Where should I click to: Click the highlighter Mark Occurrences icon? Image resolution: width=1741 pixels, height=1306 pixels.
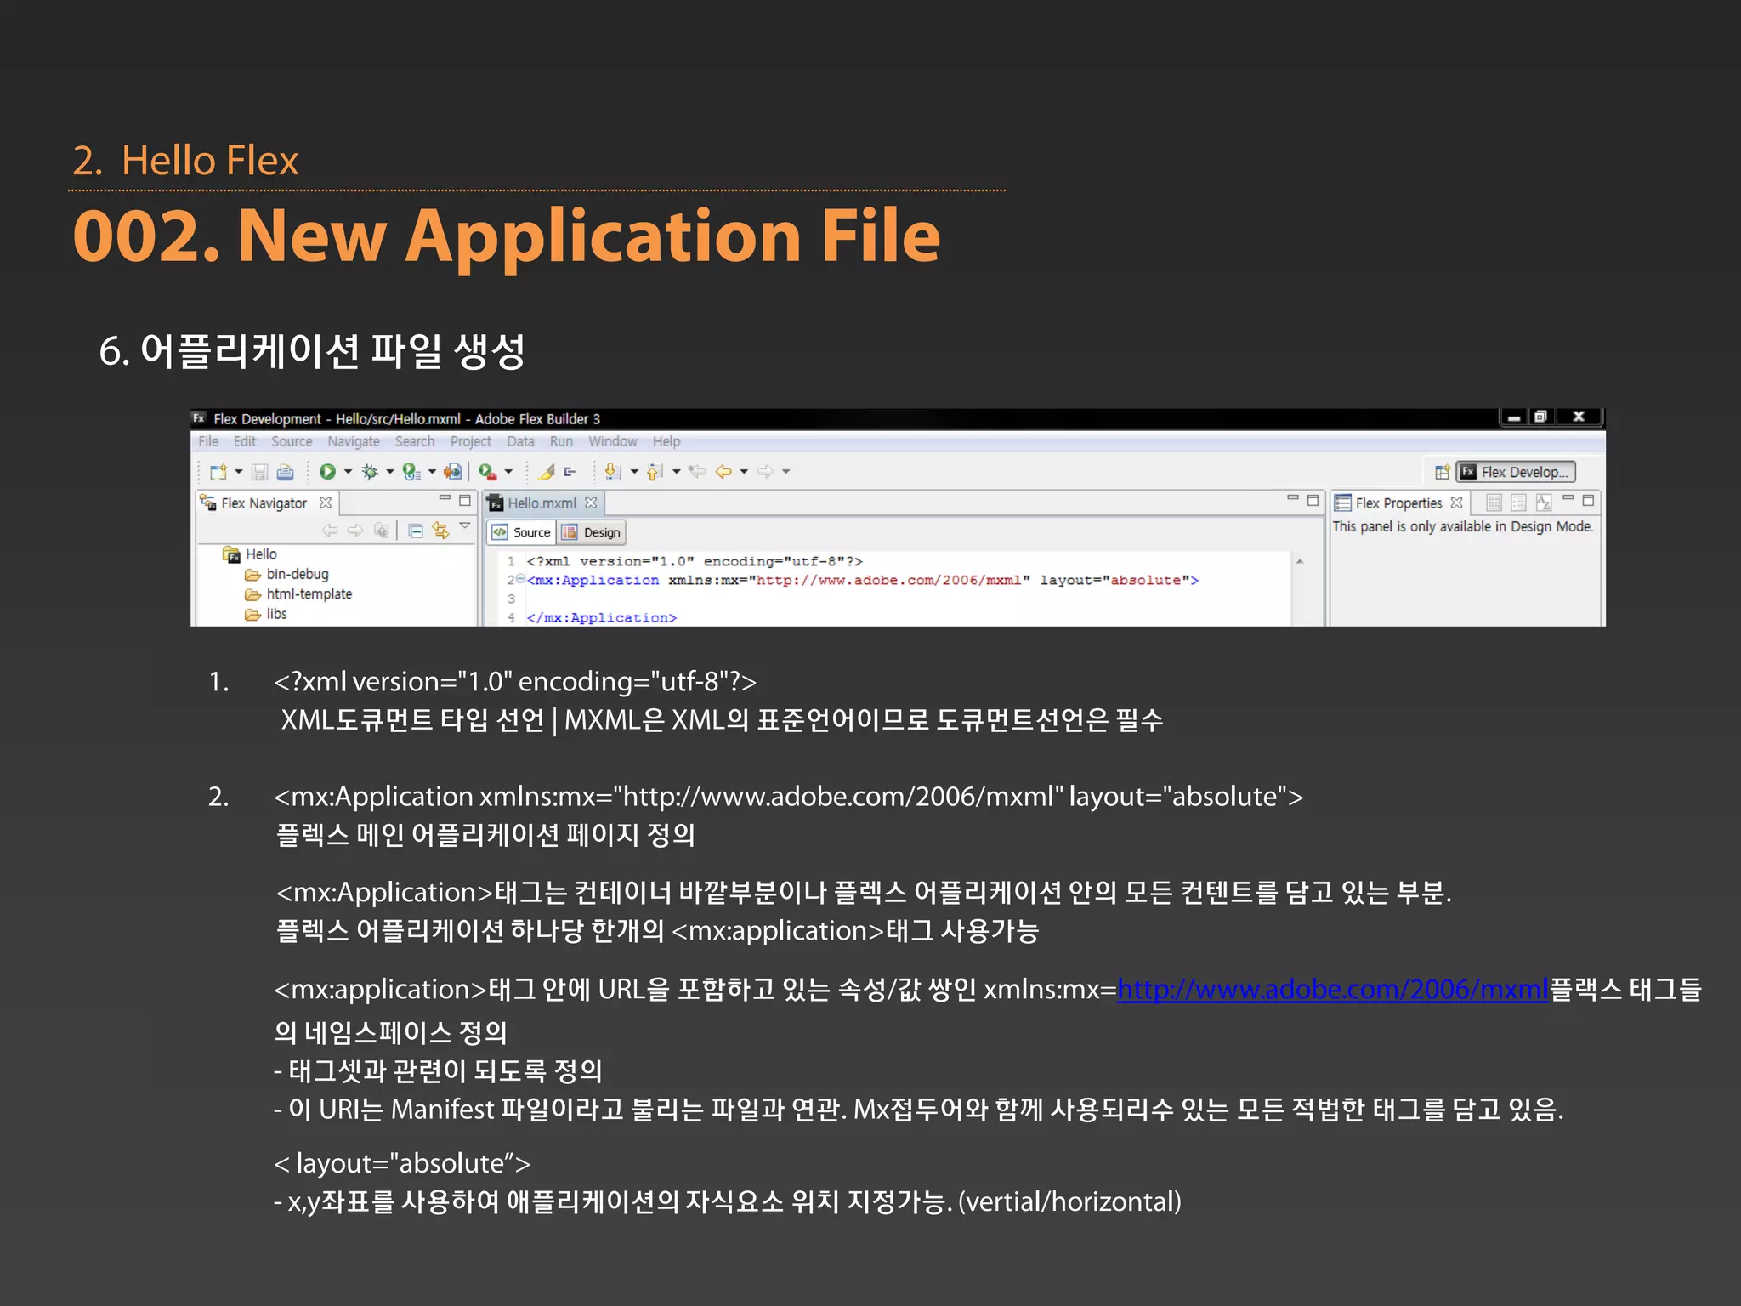tap(547, 472)
